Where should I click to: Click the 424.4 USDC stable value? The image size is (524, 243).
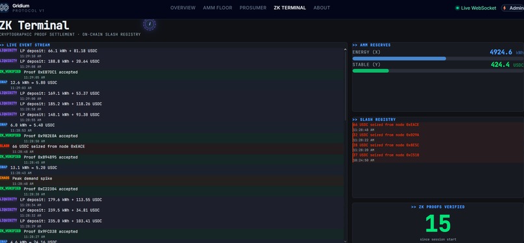click(507, 65)
